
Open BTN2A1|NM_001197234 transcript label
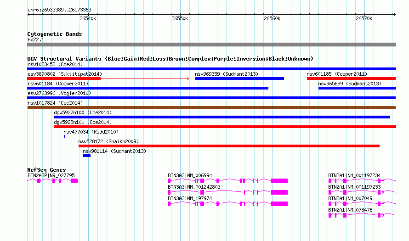[x=354, y=175]
